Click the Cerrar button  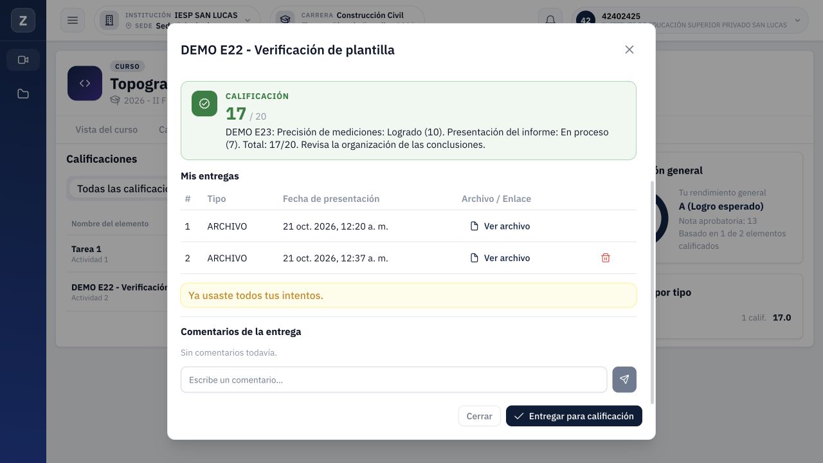point(479,416)
